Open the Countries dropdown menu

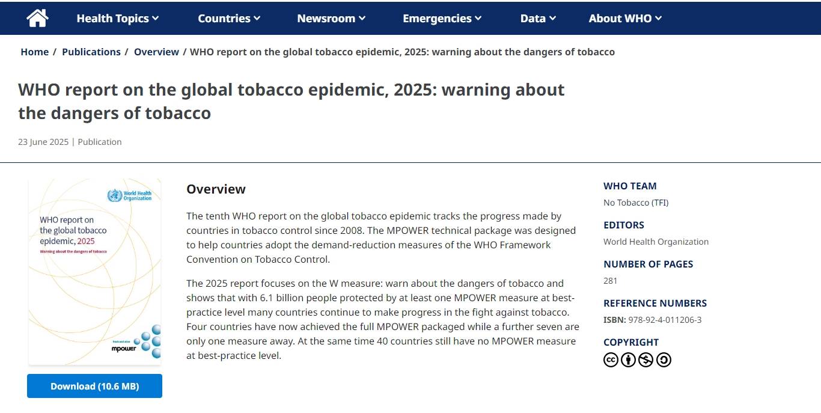pos(229,18)
